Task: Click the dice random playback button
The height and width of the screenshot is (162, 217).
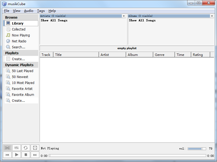Action: point(35,148)
